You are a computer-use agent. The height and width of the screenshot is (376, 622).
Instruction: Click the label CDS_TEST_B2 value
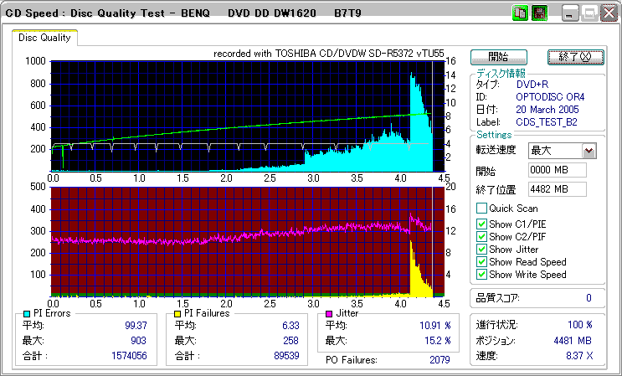pos(547,122)
